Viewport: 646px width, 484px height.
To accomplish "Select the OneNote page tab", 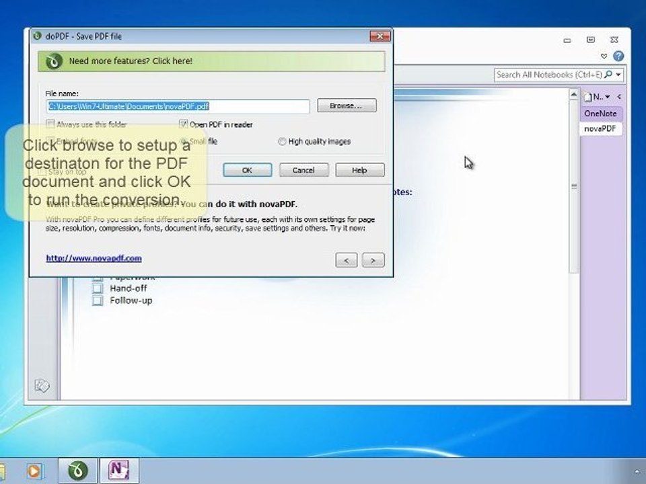I will point(600,114).
